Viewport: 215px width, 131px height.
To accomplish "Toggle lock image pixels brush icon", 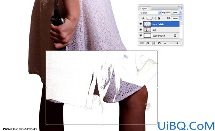I will [x=152, y=18].
